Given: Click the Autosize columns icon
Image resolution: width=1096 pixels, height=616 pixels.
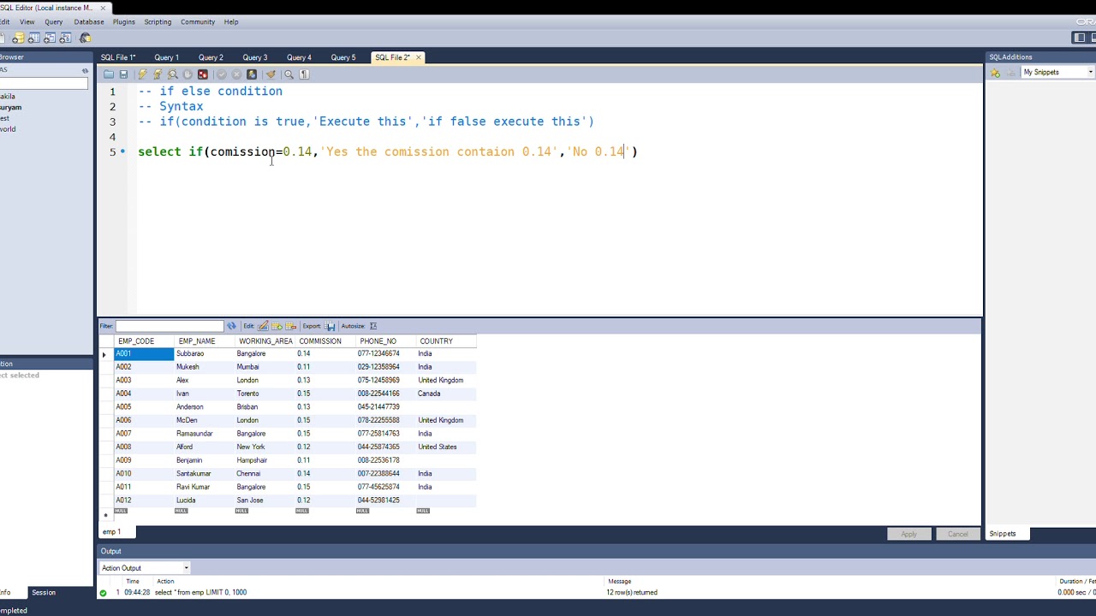Looking at the screenshot, I should (x=373, y=326).
